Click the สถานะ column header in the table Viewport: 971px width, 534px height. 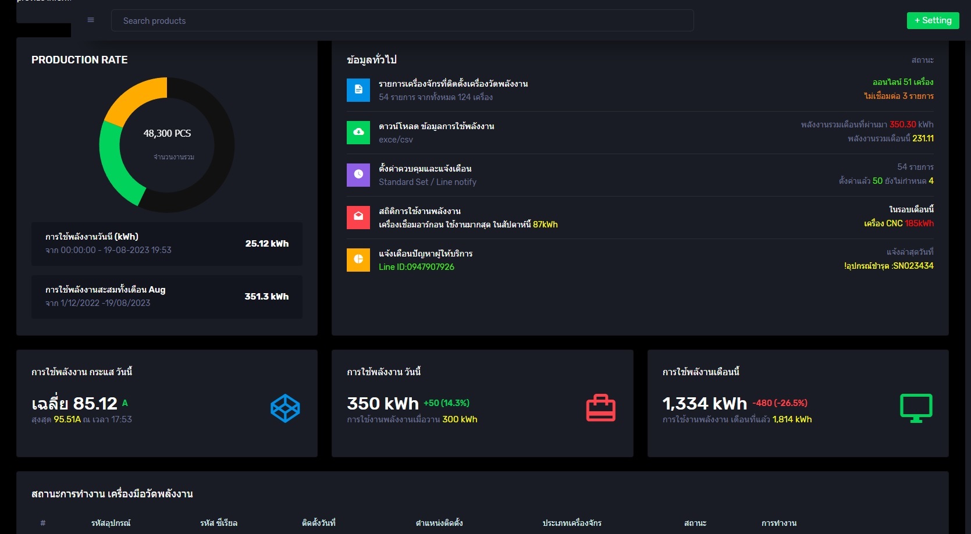[695, 523]
